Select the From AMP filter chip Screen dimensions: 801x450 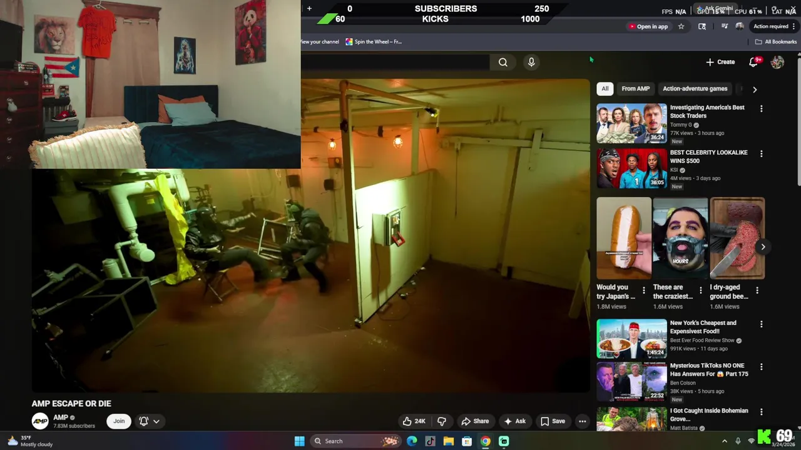(x=636, y=89)
